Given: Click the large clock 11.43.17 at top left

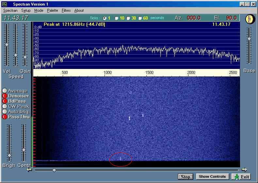Looking at the screenshot, I should pos(16,18).
